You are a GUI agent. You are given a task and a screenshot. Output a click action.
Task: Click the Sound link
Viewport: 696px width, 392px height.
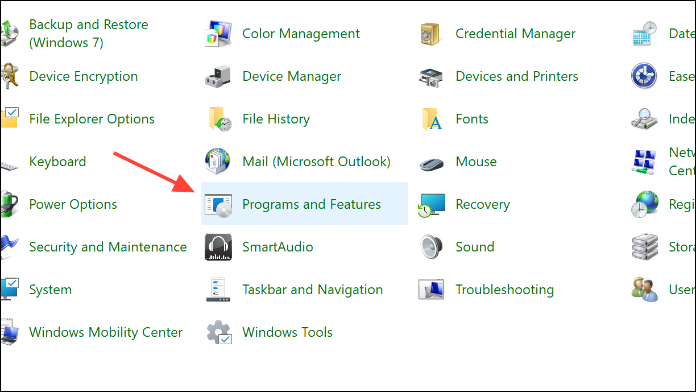pyautogui.click(x=475, y=247)
